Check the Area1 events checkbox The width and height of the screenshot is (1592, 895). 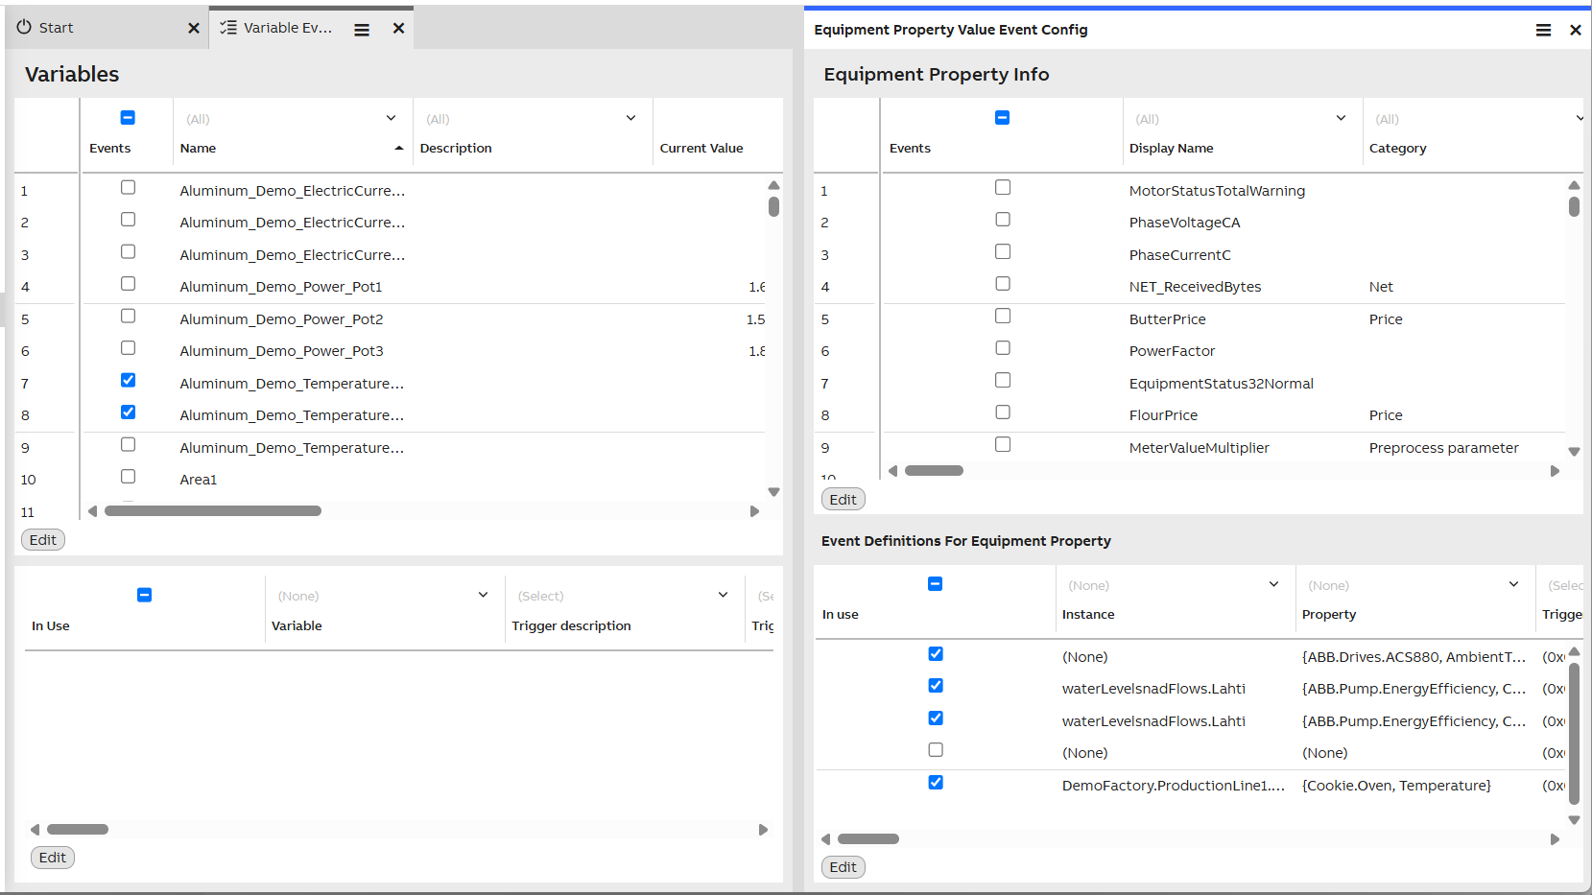pyautogui.click(x=128, y=477)
